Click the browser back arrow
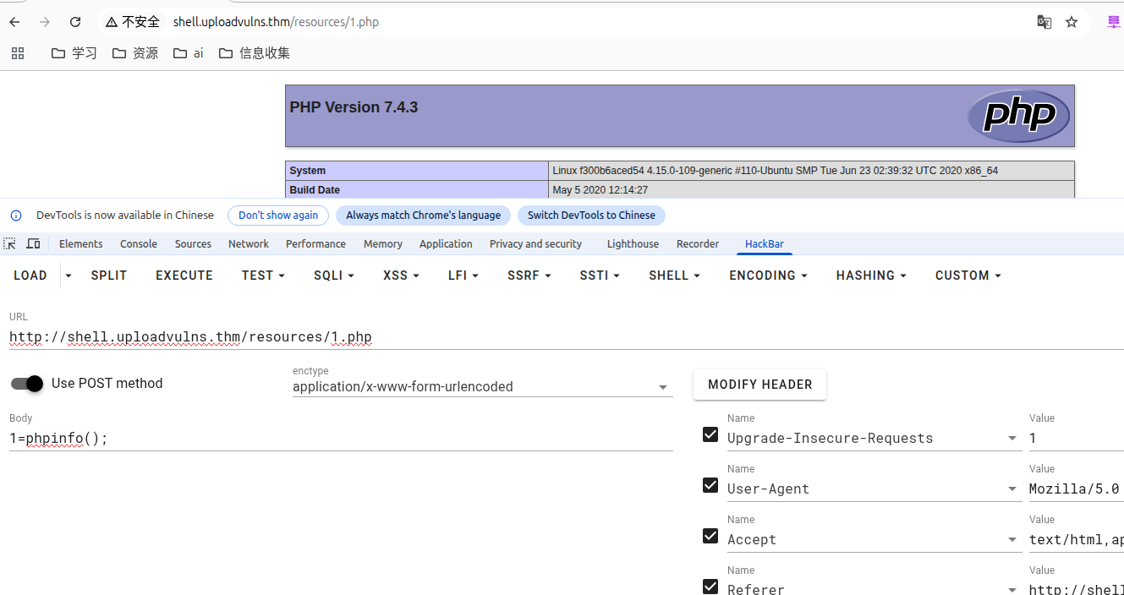 (x=14, y=22)
